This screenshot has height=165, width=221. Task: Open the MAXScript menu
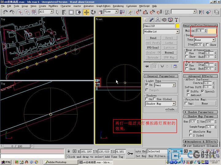144,6
